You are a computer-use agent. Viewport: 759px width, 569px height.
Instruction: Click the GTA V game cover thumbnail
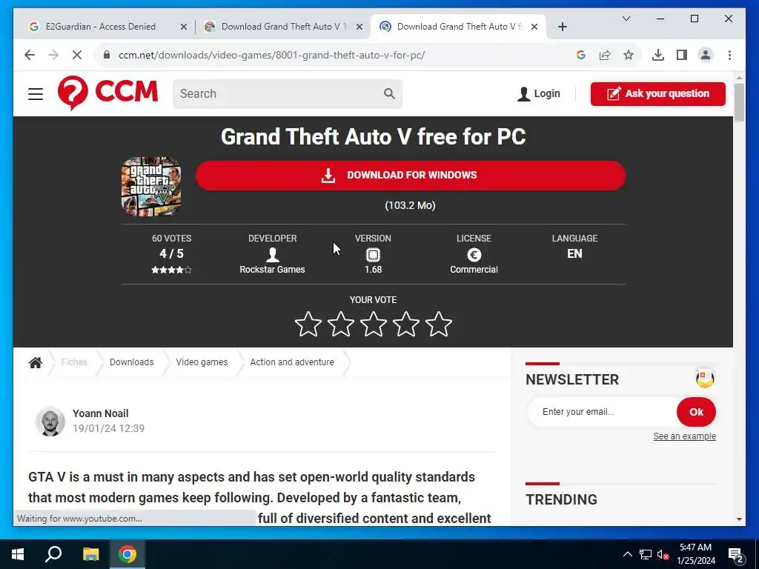(x=151, y=186)
